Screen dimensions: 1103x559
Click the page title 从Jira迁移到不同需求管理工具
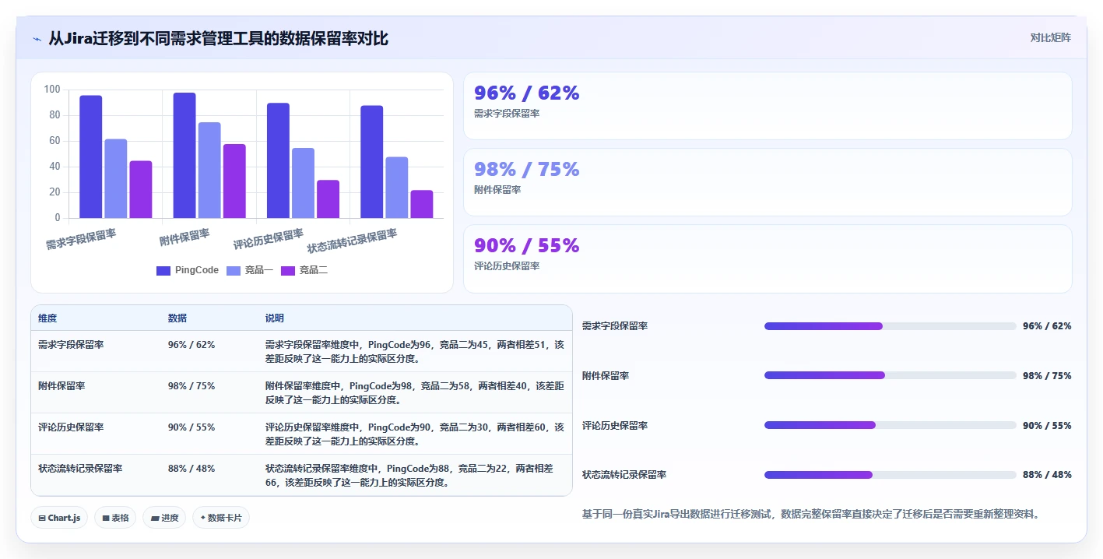pos(218,38)
